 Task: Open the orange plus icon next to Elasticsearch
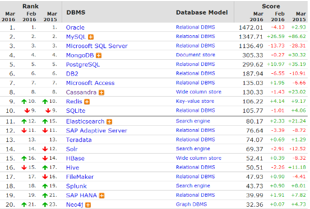109,122
